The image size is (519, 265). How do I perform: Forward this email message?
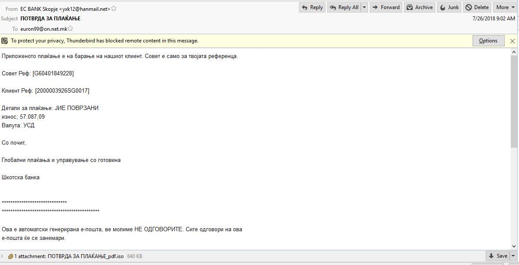386,7
